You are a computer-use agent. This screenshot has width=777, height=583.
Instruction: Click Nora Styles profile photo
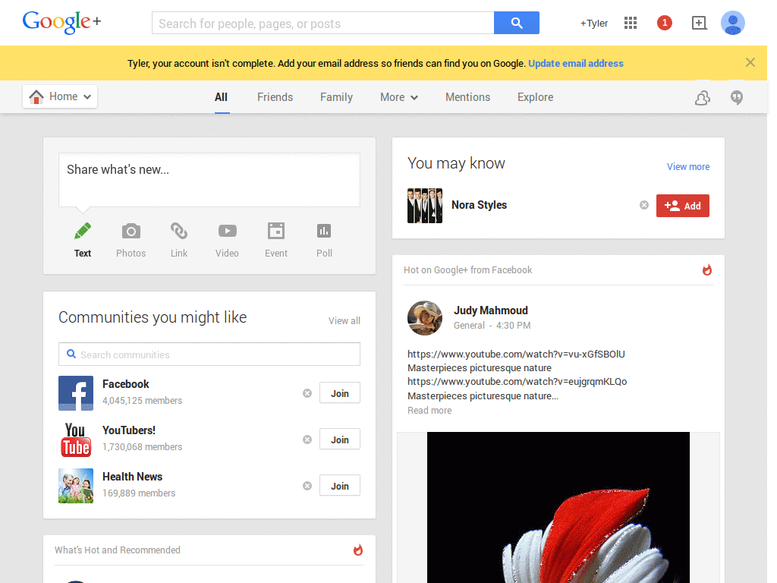click(x=425, y=205)
